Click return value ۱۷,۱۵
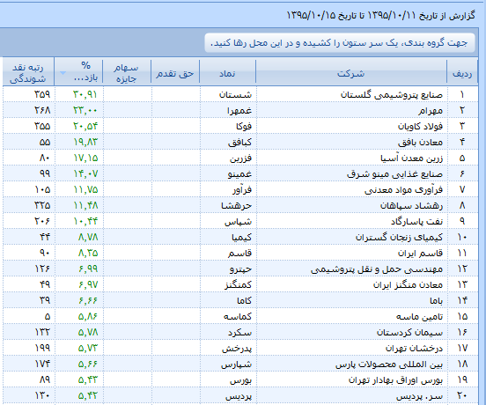This screenshot has height=405, width=486. (x=85, y=158)
